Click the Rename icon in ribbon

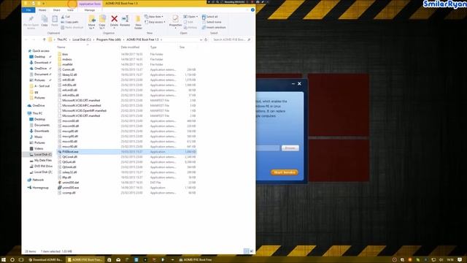click(x=125, y=21)
